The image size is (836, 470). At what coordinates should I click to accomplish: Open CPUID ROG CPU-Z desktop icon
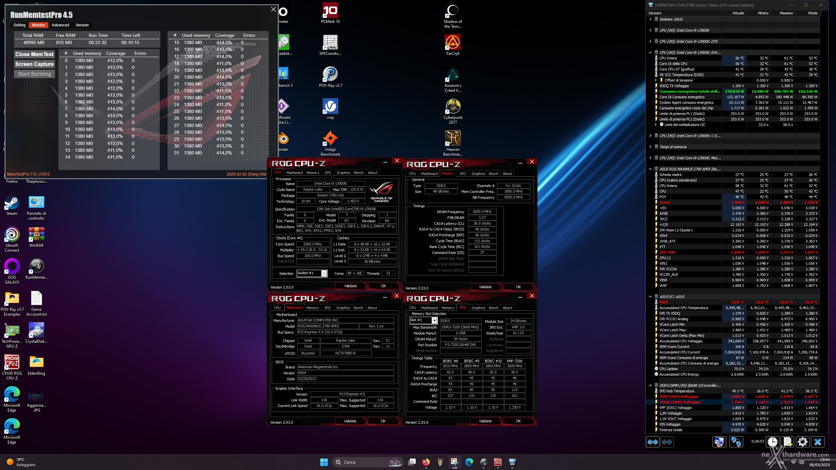click(12, 368)
